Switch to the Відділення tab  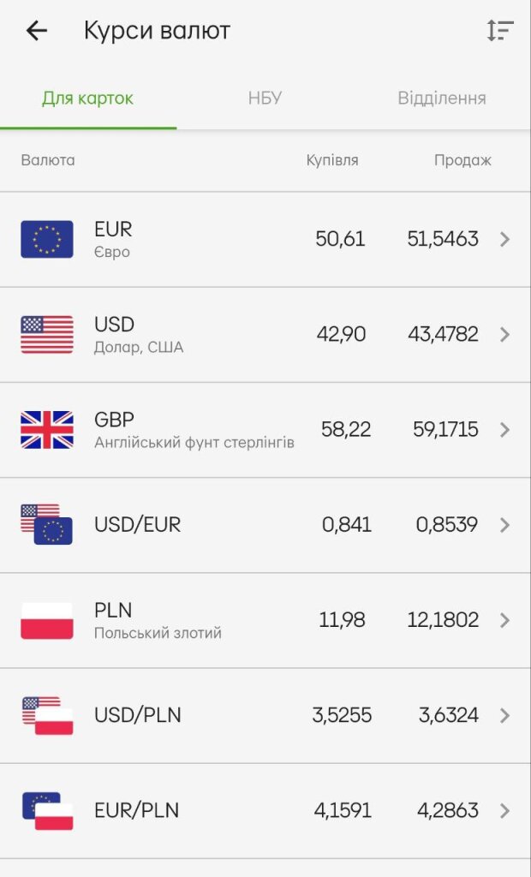(441, 98)
